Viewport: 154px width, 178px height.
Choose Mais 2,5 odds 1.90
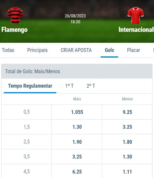tap(77, 142)
